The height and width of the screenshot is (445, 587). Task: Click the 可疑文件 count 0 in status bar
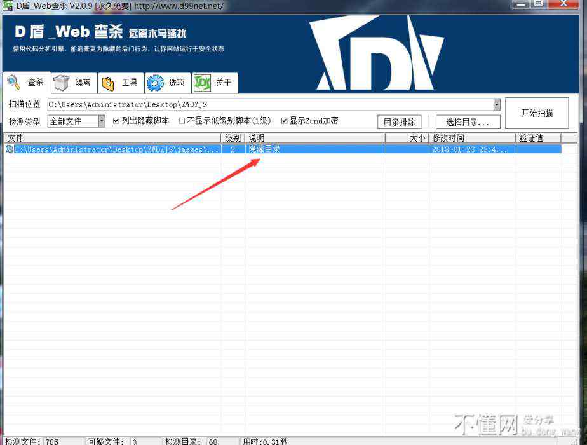click(135, 442)
